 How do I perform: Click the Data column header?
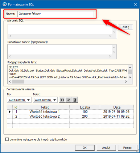[x=117, y=107]
